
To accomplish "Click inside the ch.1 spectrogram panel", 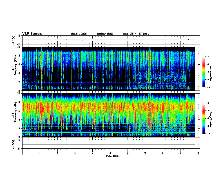I will click(109, 69).
